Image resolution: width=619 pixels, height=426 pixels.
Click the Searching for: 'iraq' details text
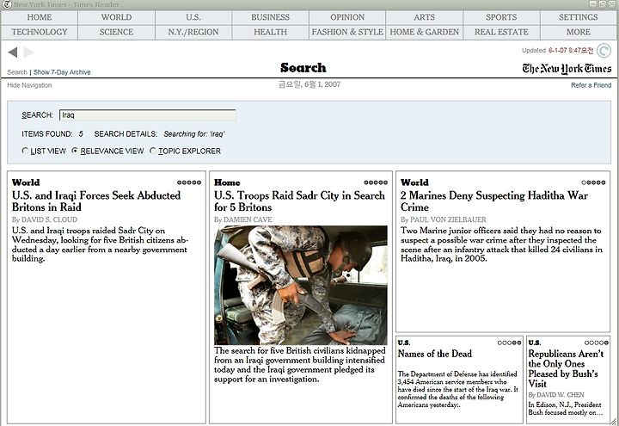point(193,134)
